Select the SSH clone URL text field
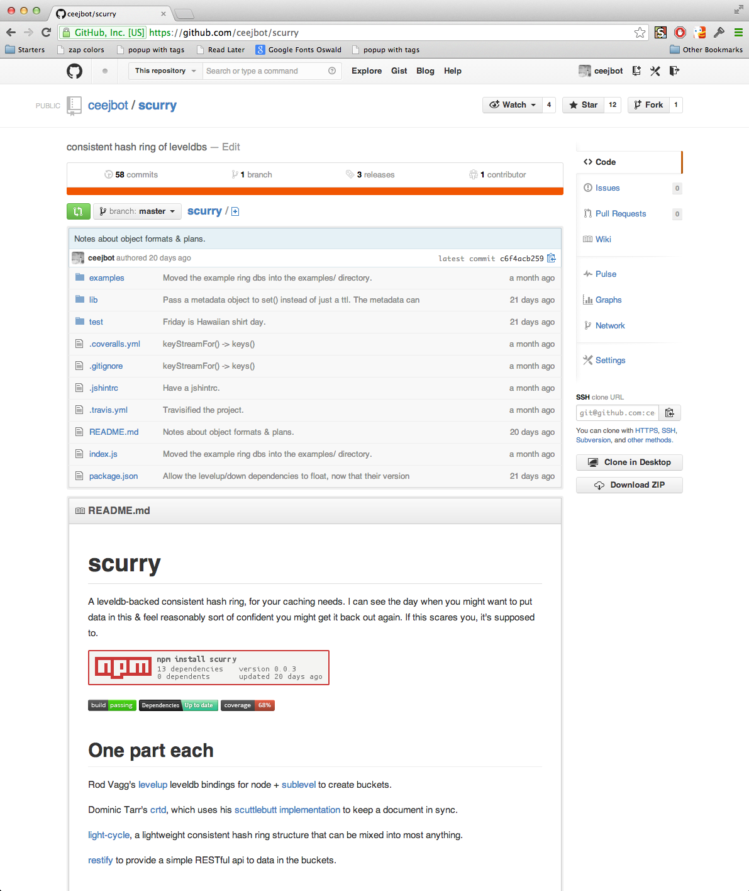The image size is (749, 891). [617, 413]
